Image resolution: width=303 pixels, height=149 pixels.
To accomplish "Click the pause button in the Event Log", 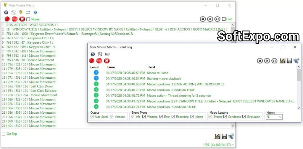I will click(x=274, y=61).
